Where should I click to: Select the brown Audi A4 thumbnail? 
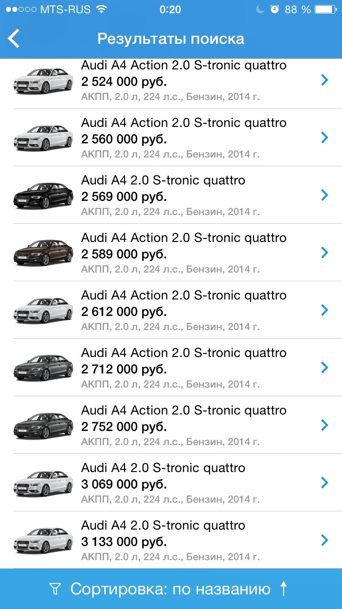[x=43, y=253]
